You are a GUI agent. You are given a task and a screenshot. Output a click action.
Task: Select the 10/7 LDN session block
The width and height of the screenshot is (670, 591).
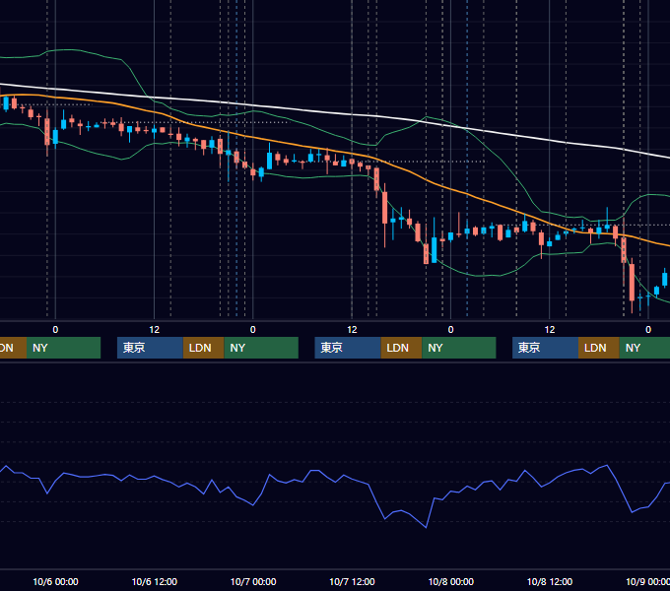tap(401, 348)
